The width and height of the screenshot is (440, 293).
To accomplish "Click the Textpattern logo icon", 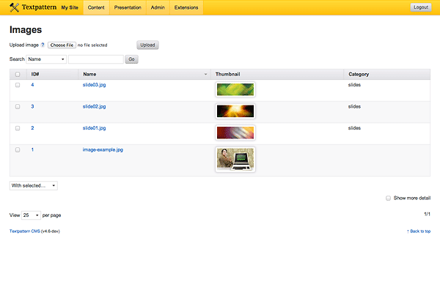I will click(x=15, y=7).
